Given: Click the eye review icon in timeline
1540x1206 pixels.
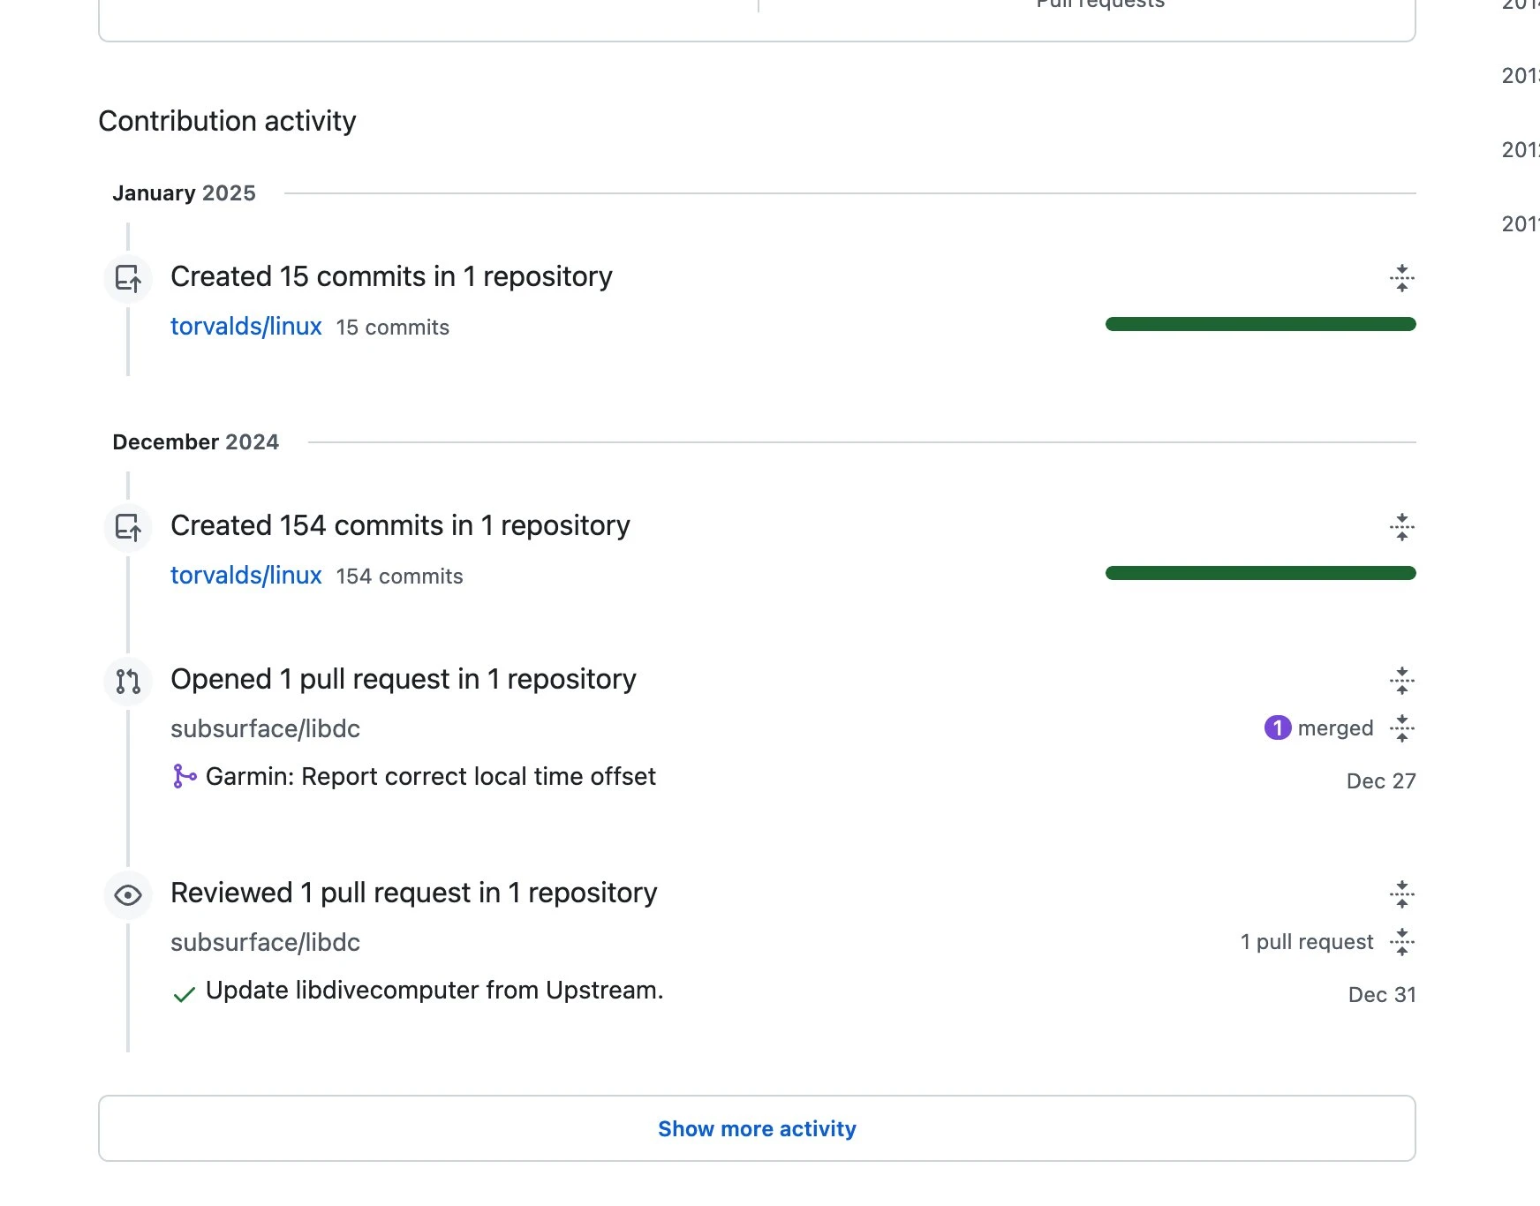Looking at the screenshot, I should (128, 895).
